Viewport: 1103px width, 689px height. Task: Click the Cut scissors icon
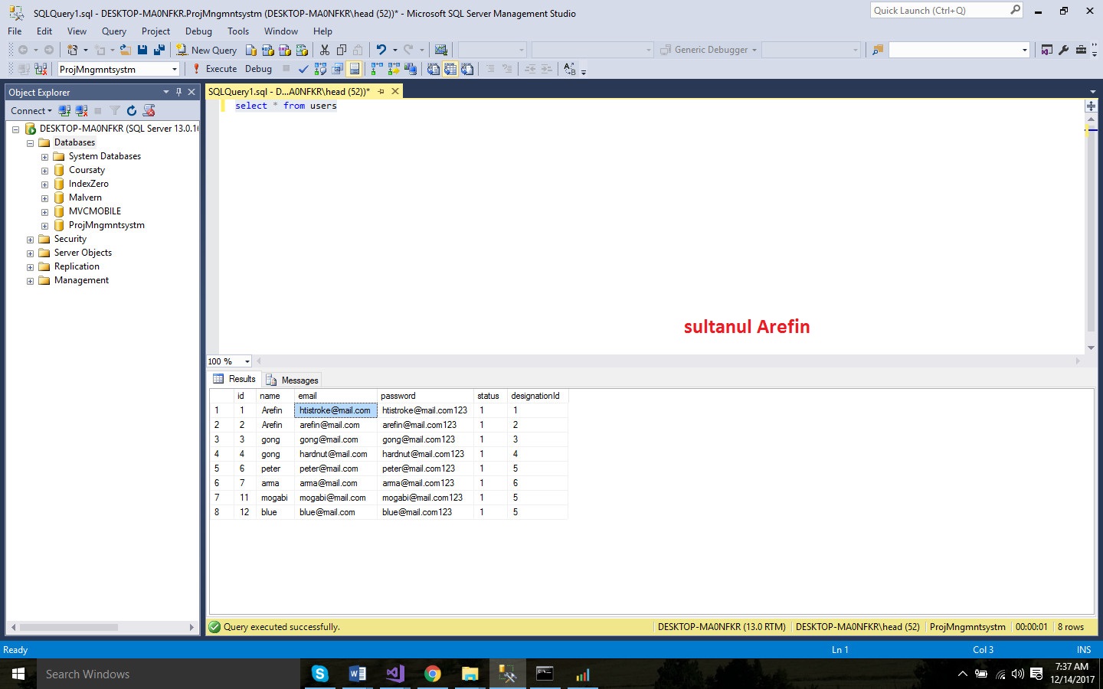tap(325, 50)
